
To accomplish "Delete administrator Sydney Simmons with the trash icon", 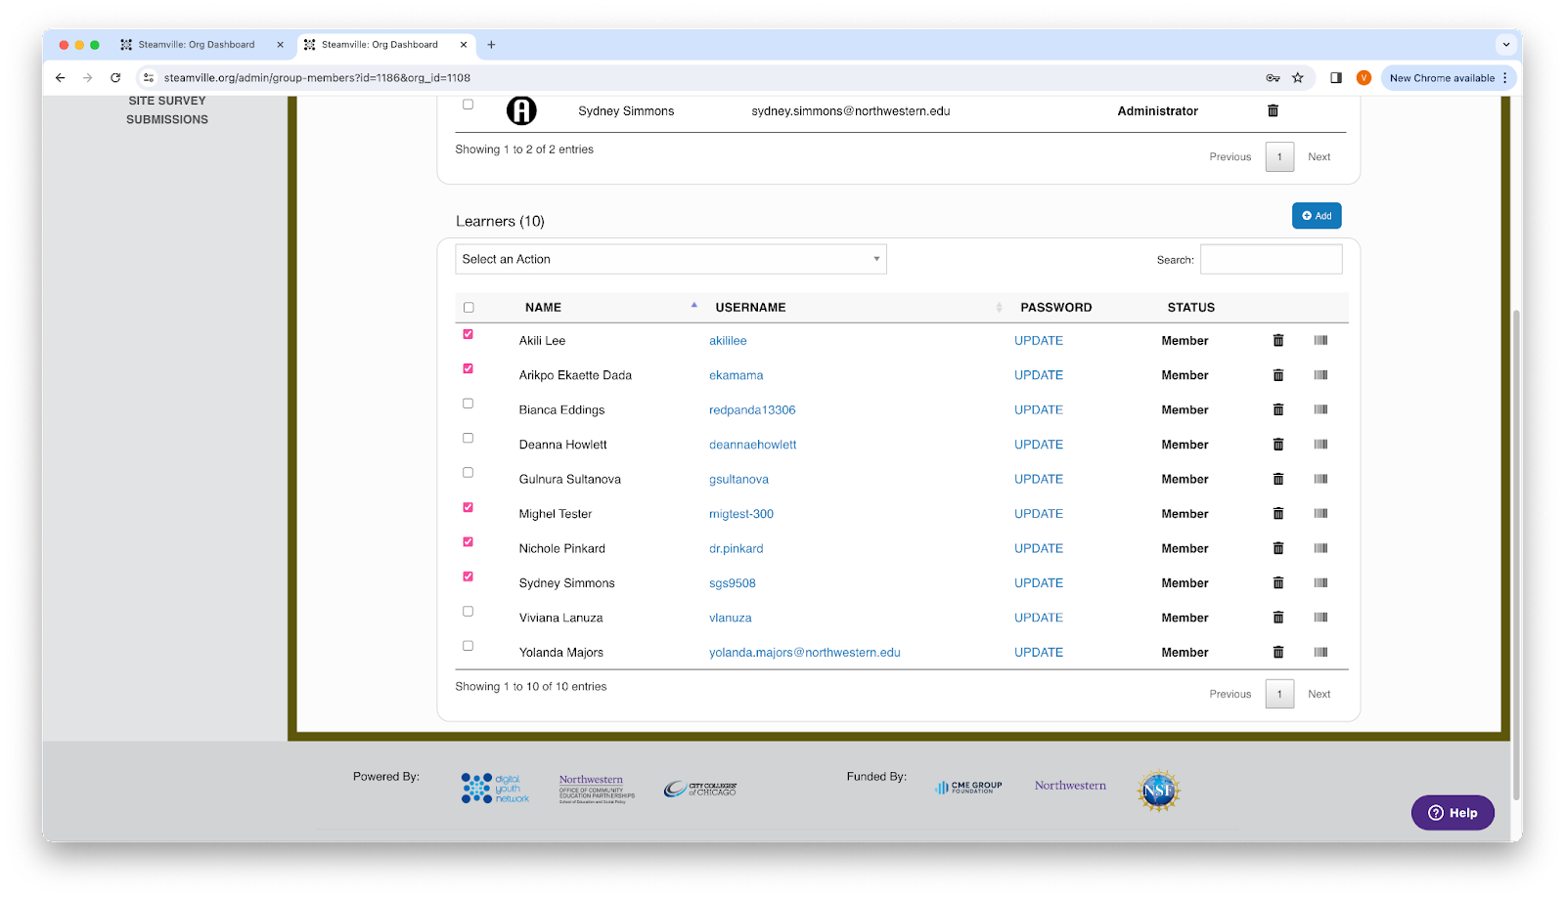I will pyautogui.click(x=1273, y=110).
